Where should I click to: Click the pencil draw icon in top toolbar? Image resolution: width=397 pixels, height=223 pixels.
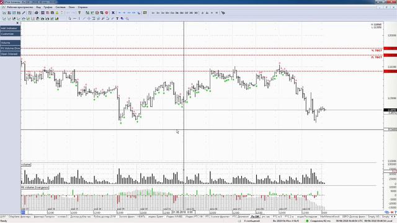(24, 12)
